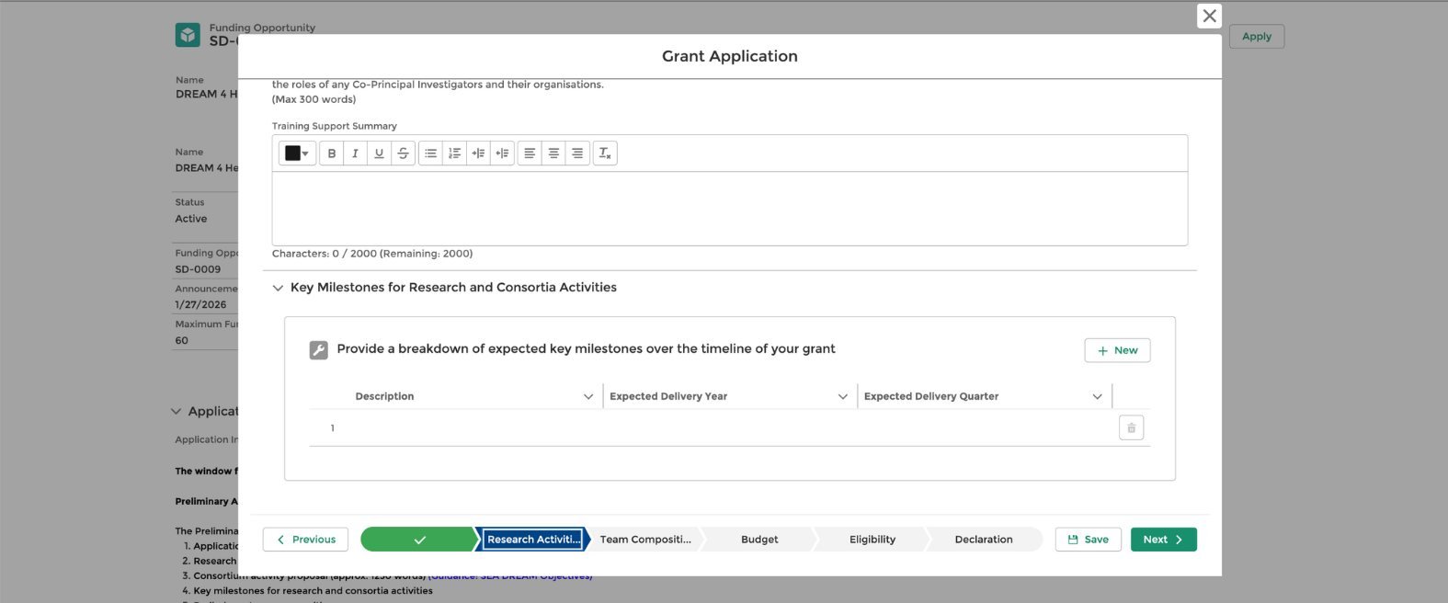Insert a numbered list
1448x603 pixels.
pyautogui.click(x=454, y=154)
